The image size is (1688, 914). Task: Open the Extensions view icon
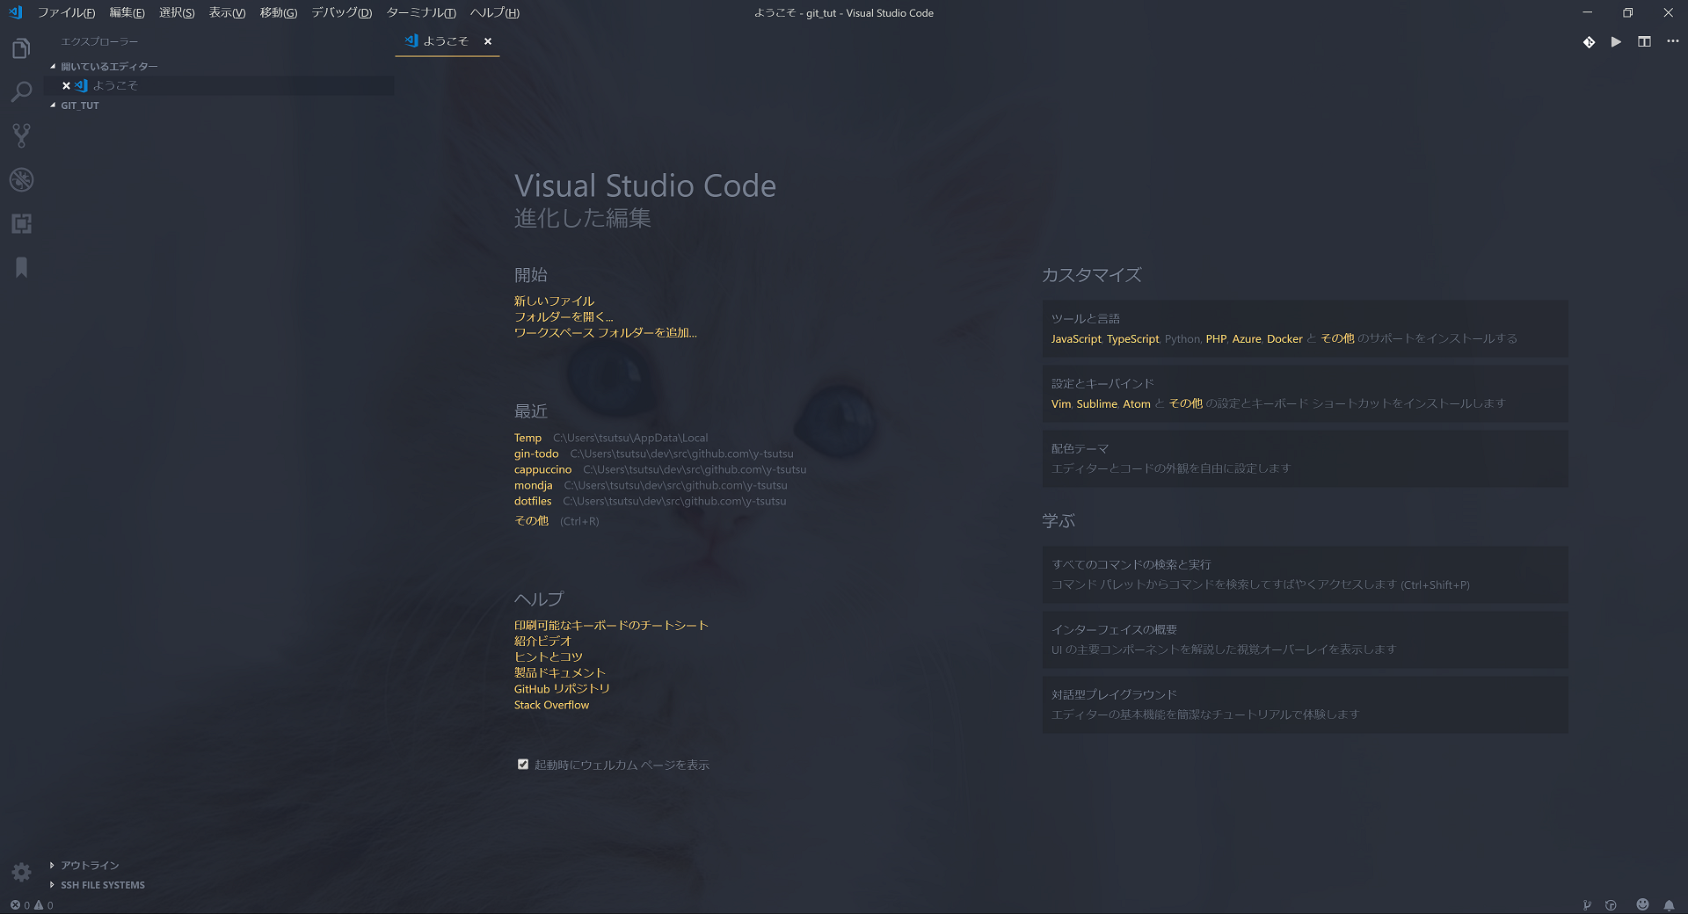[x=21, y=223]
